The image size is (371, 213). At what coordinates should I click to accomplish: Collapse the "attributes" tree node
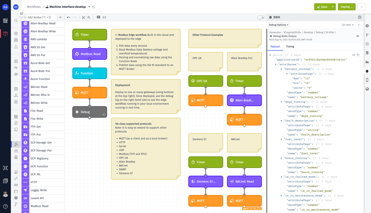[276, 64]
